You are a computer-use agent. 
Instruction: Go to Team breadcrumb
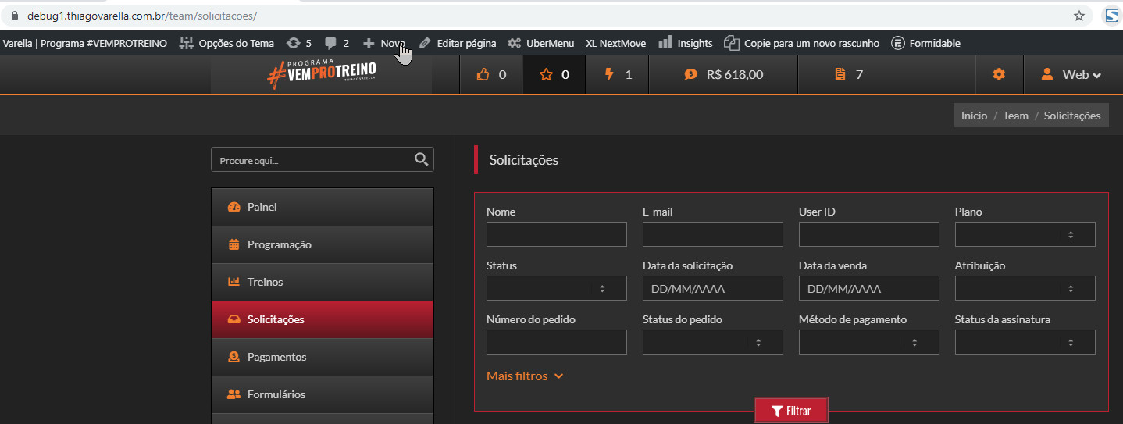pyautogui.click(x=1015, y=116)
